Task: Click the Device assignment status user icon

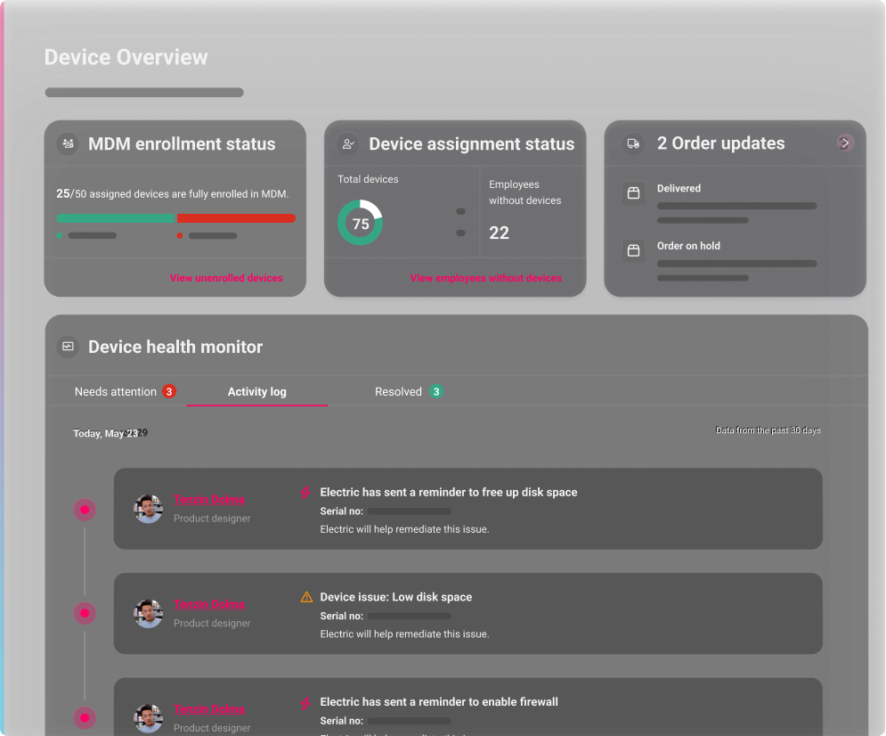Action: click(348, 143)
